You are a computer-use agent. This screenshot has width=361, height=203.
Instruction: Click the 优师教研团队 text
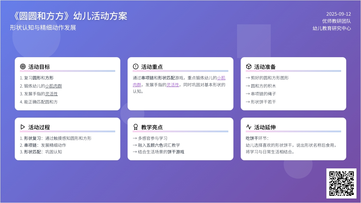[336, 21]
